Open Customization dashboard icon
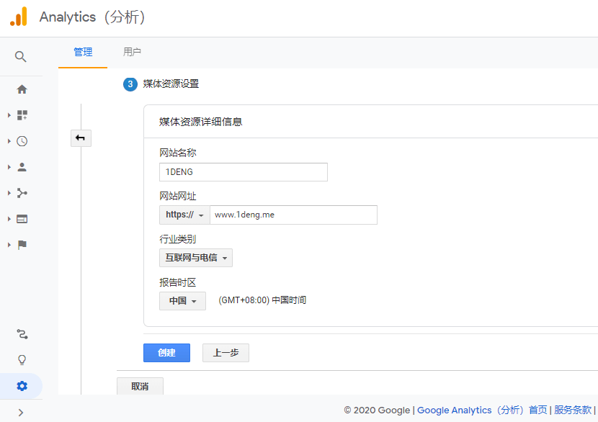 tap(22, 115)
